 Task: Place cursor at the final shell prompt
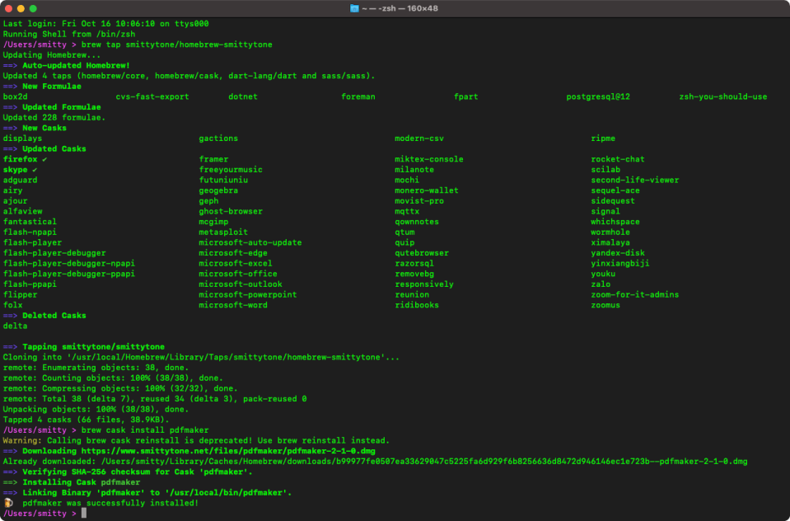(84, 514)
